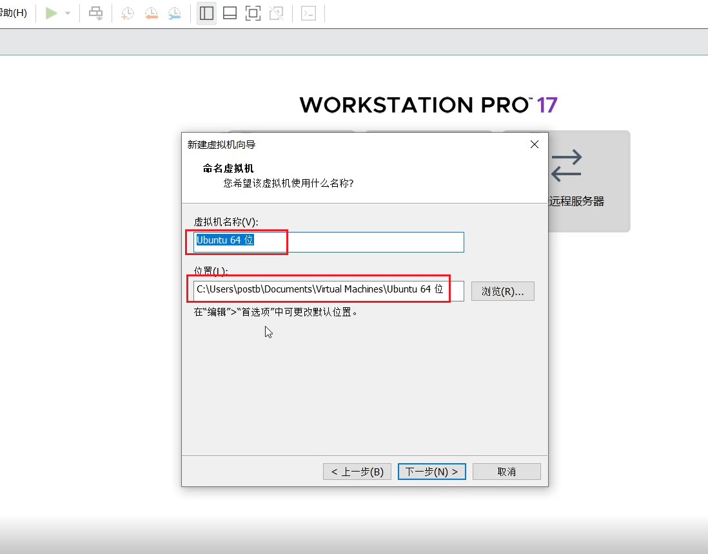Click Send Ctrl+Alt+Del toolbar icon
The width and height of the screenshot is (708, 554).
tap(95, 14)
